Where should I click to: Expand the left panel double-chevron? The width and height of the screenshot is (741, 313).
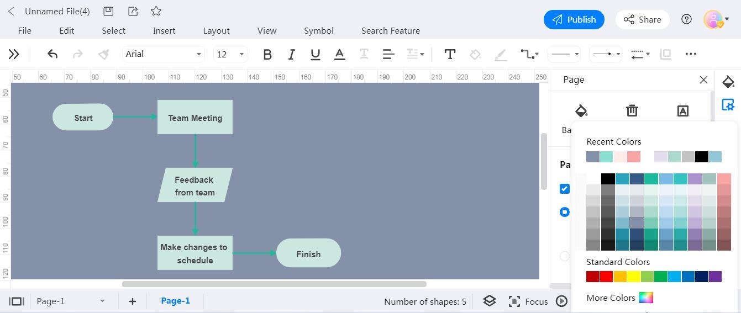[14, 54]
